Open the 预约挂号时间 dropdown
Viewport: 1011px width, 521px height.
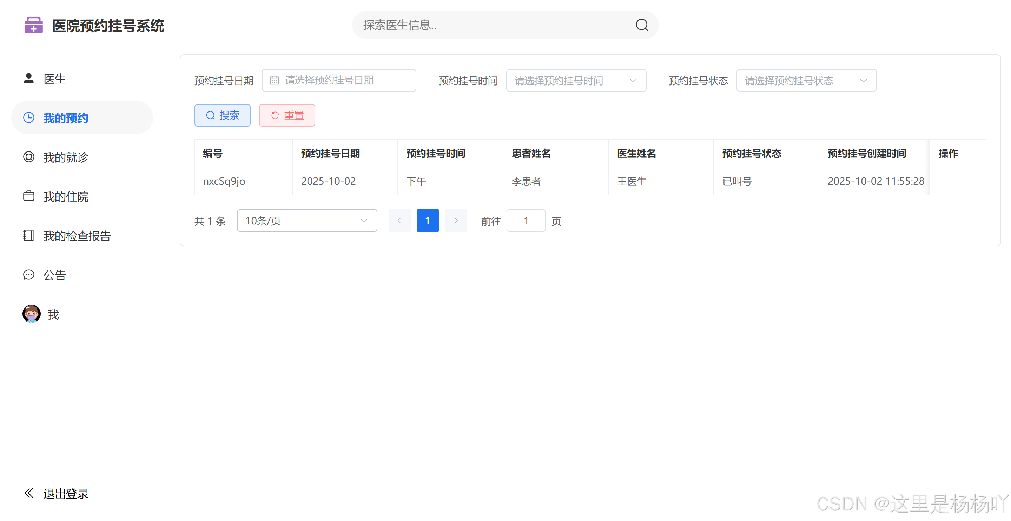click(576, 80)
